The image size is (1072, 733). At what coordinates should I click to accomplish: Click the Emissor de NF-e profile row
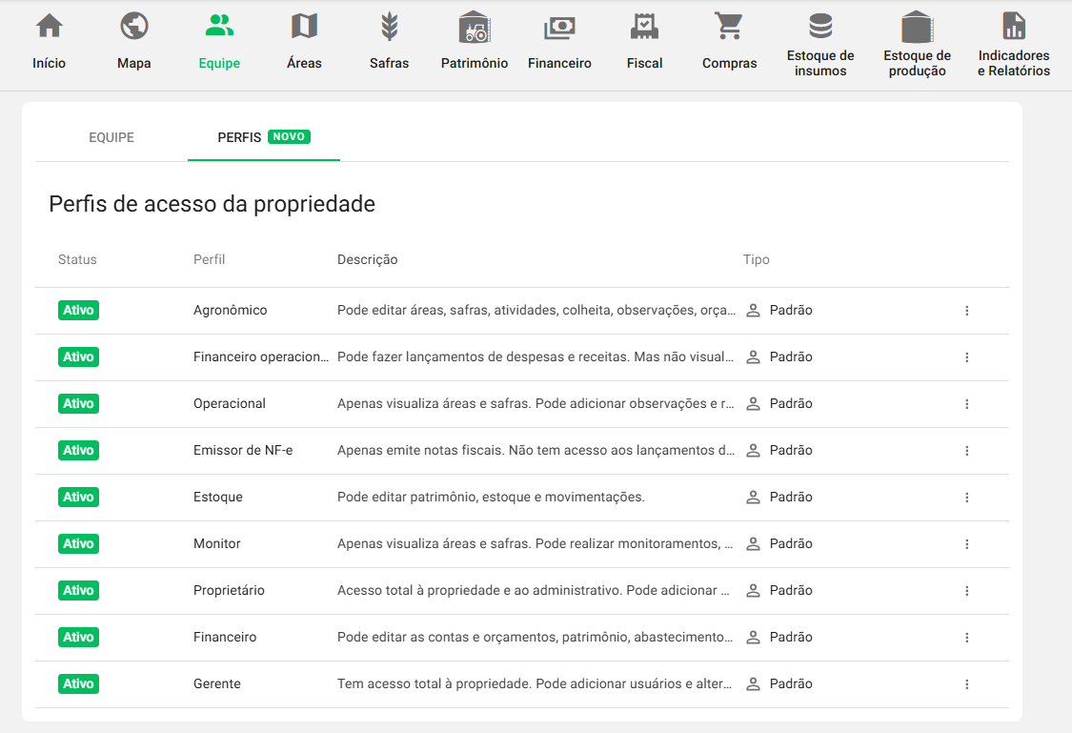point(243,451)
